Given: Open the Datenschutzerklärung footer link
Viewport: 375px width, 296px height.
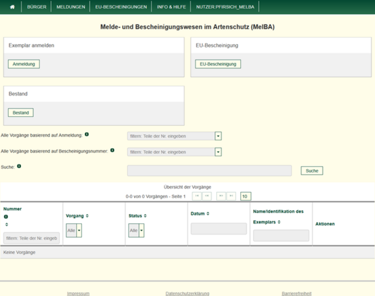Looking at the screenshot, I should (187, 294).
